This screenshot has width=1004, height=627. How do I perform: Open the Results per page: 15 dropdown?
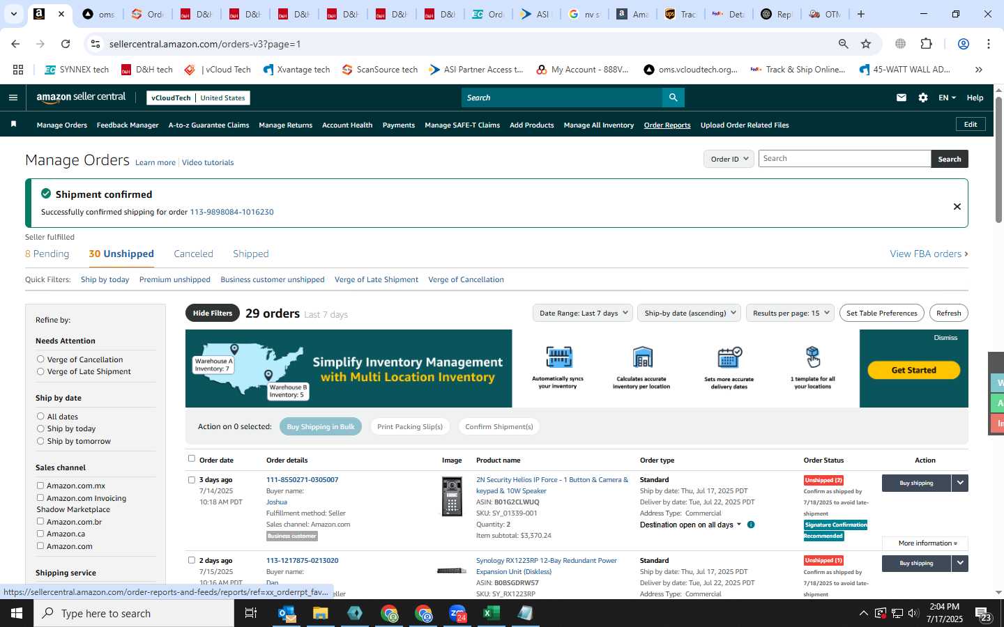tap(790, 313)
